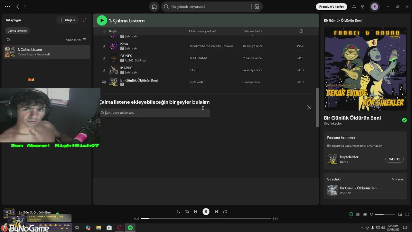Open Opera in the taskbar

pyautogui.click(x=120, y=228)
